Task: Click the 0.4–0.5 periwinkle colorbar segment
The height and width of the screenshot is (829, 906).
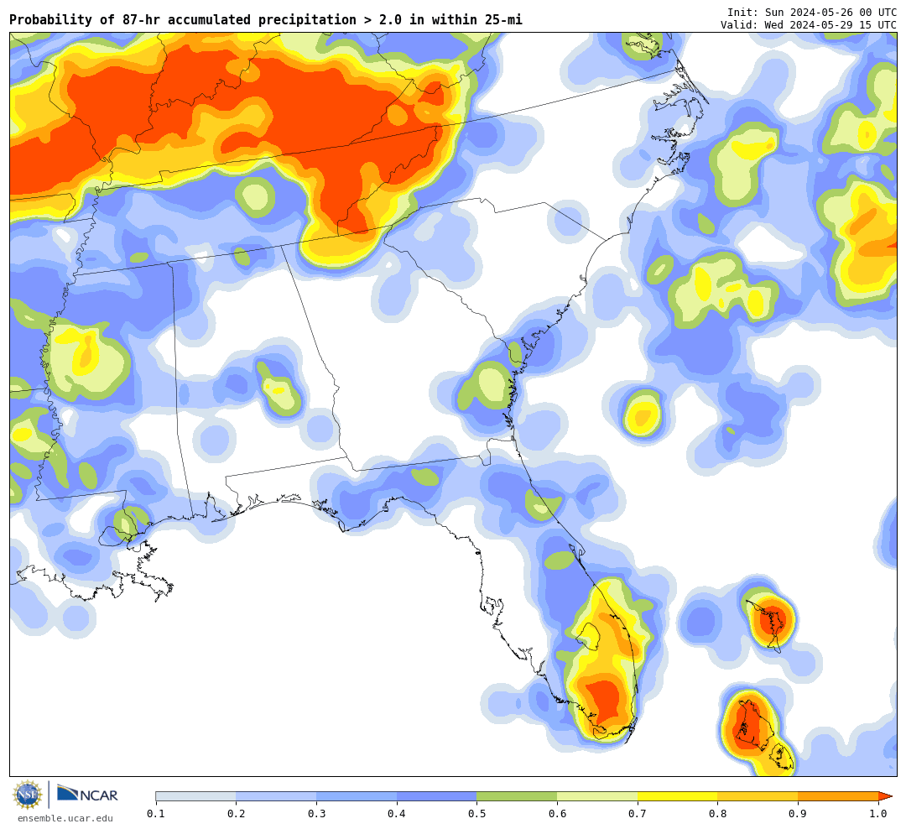Action: click(x=437, y=796)
